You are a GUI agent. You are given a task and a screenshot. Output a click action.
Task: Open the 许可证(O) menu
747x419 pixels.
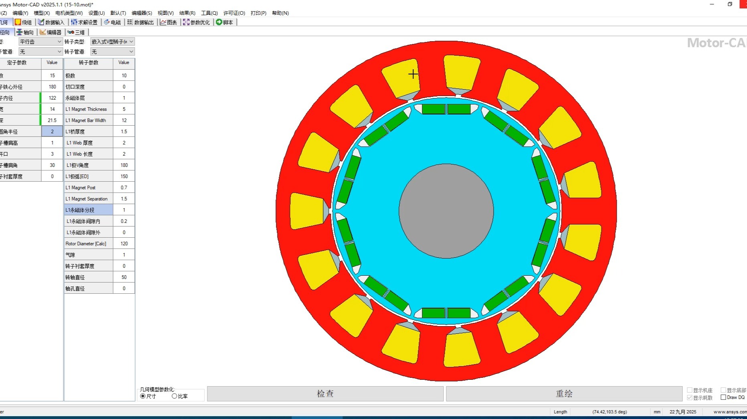[234, 13]
